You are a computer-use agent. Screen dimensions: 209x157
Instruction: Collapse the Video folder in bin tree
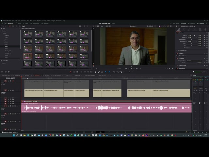pos(3,44)
